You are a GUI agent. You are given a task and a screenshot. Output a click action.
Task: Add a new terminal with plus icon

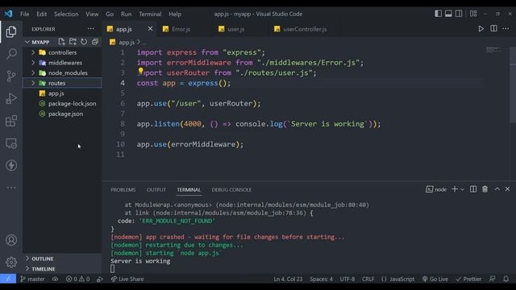pos(455,189)
